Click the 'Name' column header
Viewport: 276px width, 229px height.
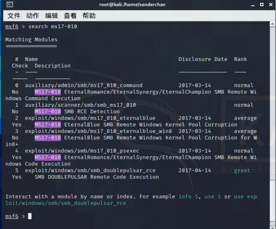coord(31,59)
